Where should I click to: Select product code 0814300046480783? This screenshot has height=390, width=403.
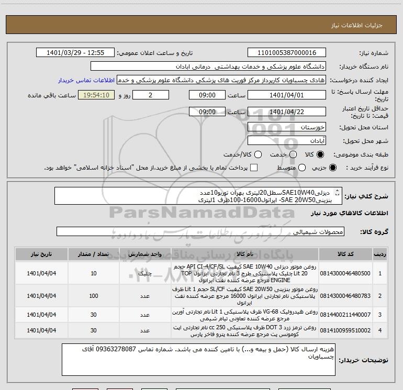pyautogui.click(x=345, y=296)
